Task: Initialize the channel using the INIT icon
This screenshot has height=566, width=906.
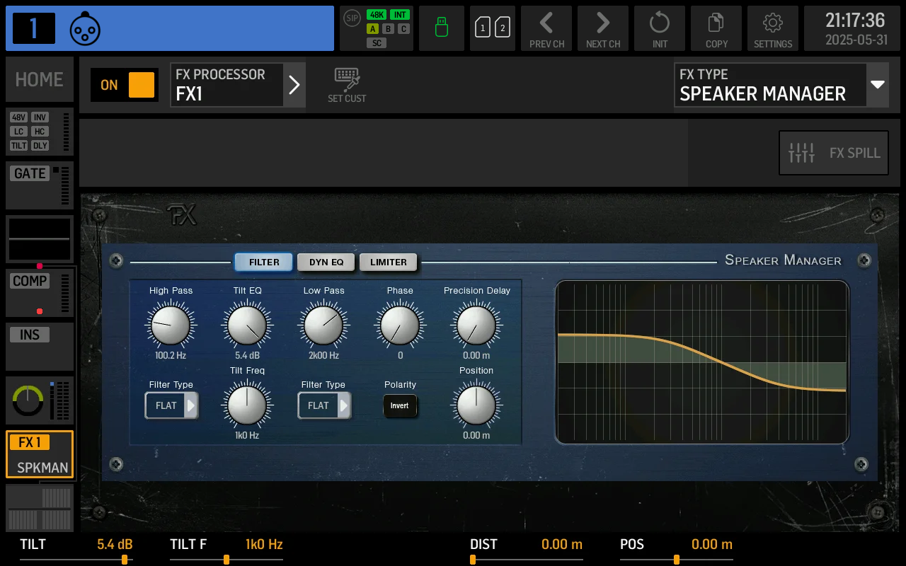Action: click(x=659, y=28)
